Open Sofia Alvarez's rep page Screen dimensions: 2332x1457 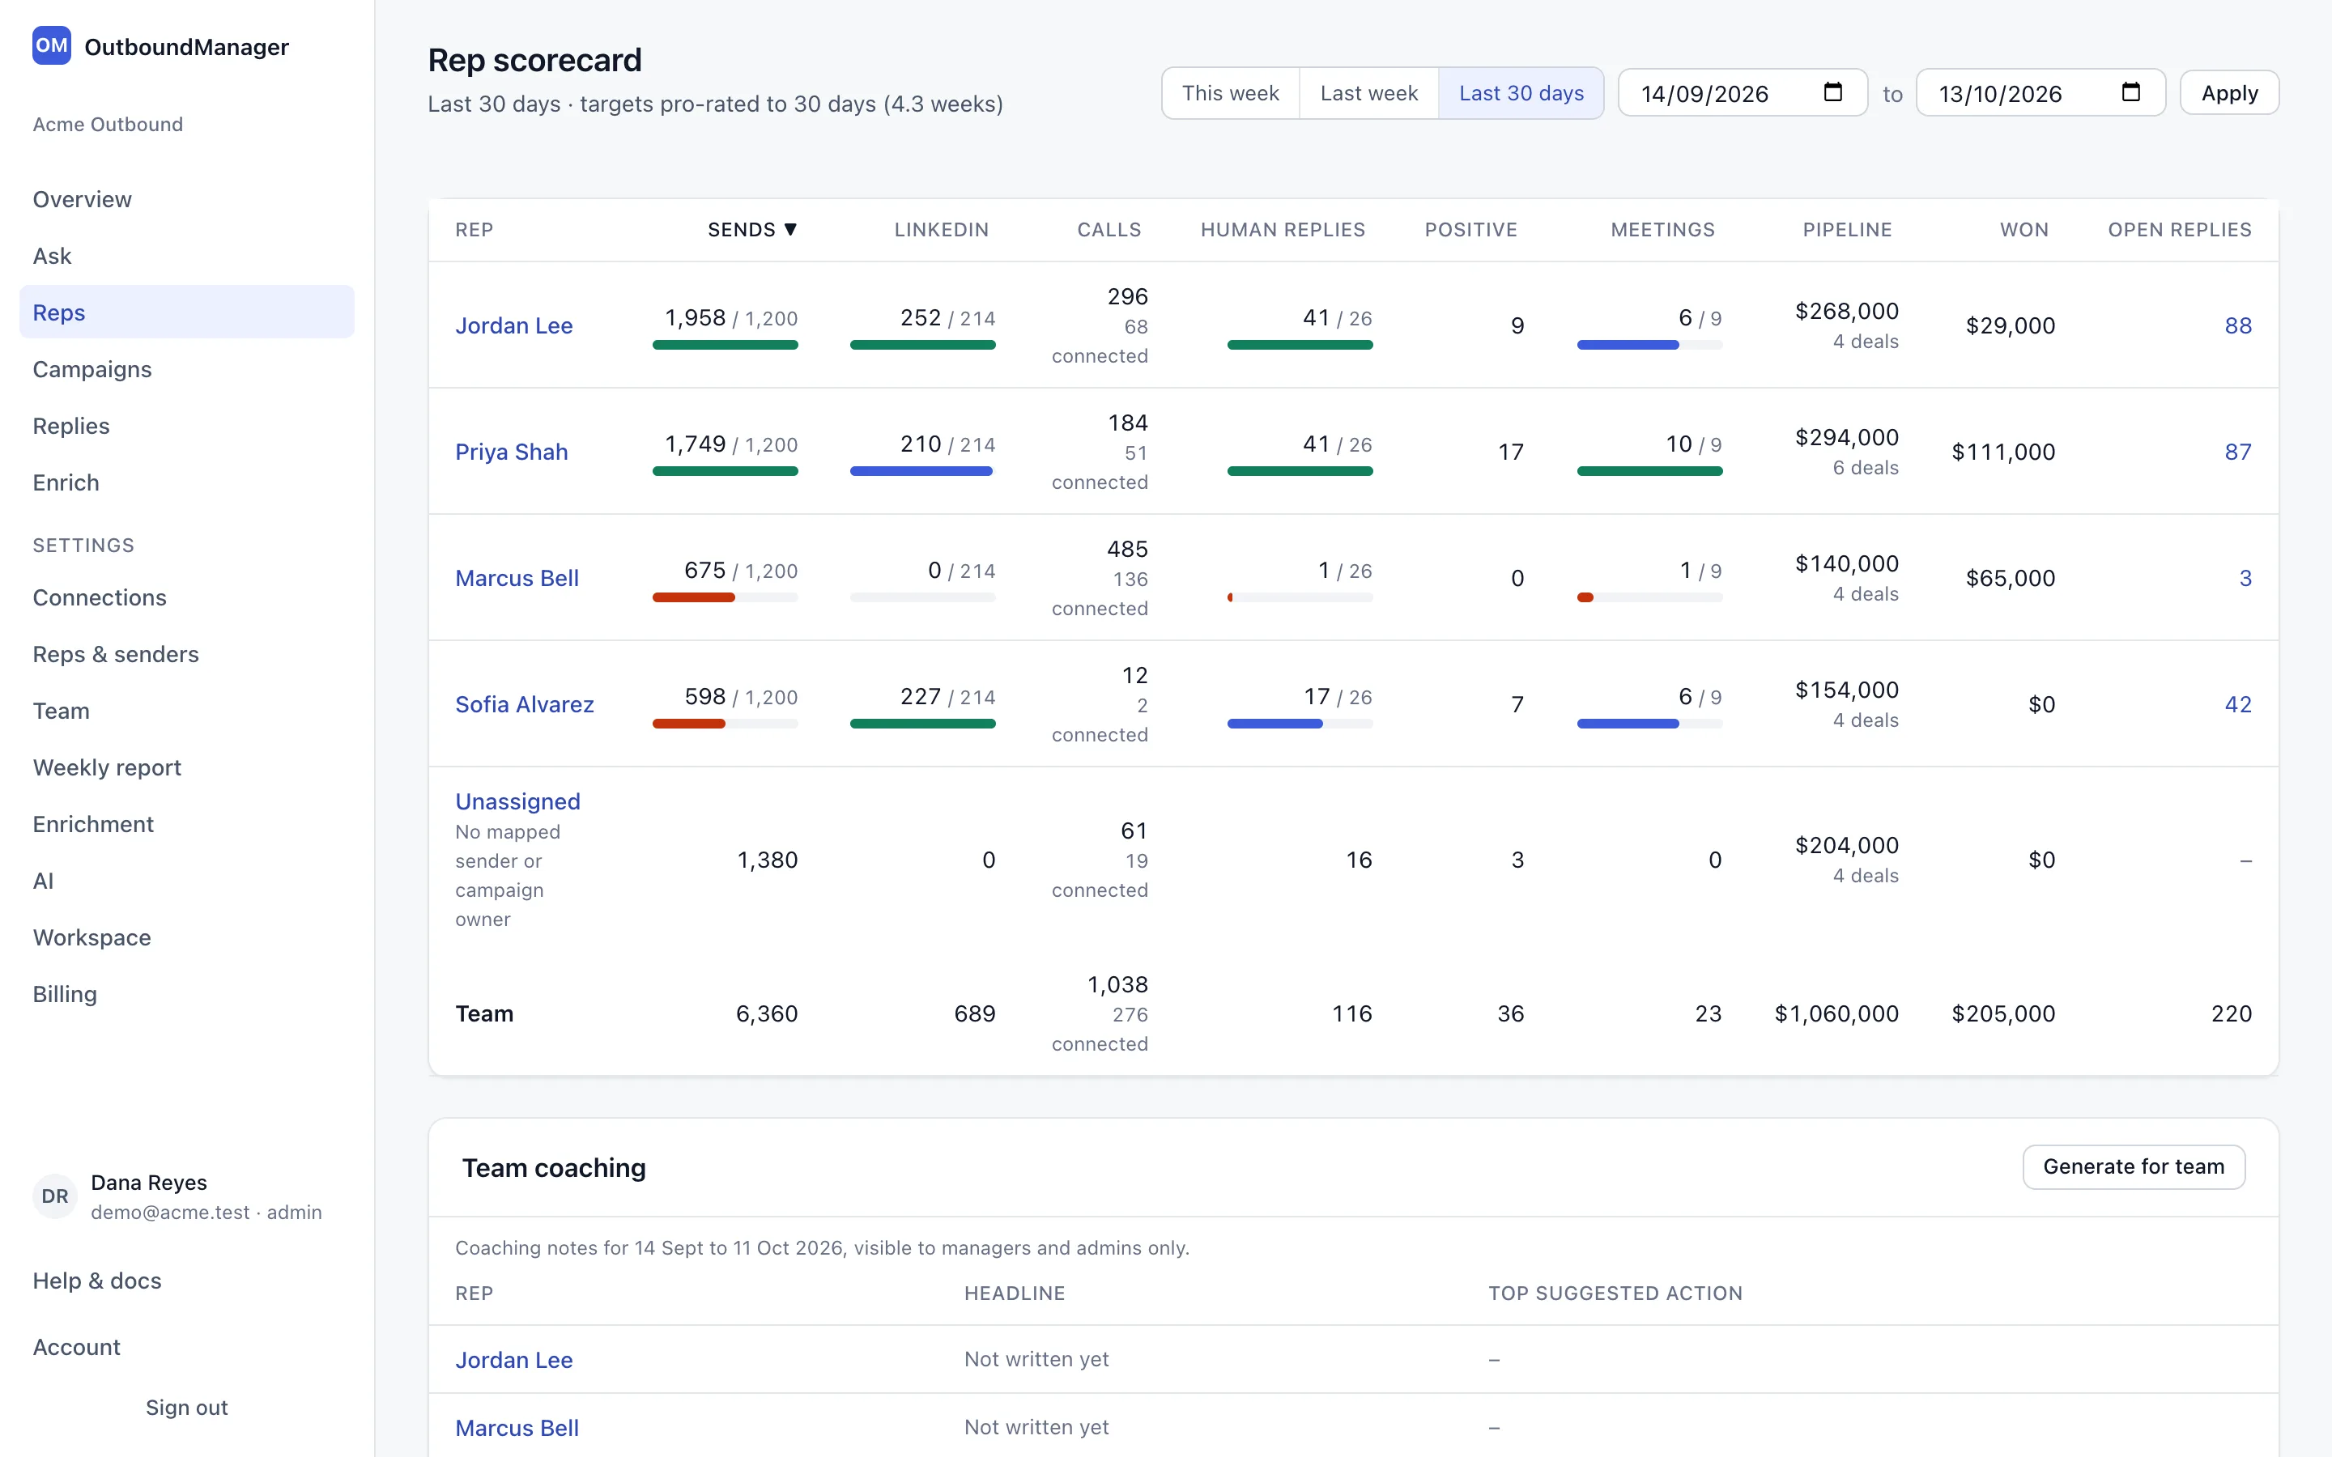coord(524,704)
